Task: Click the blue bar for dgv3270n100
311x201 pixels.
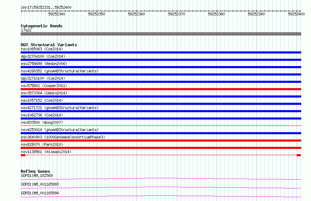Action: [161, 60]
